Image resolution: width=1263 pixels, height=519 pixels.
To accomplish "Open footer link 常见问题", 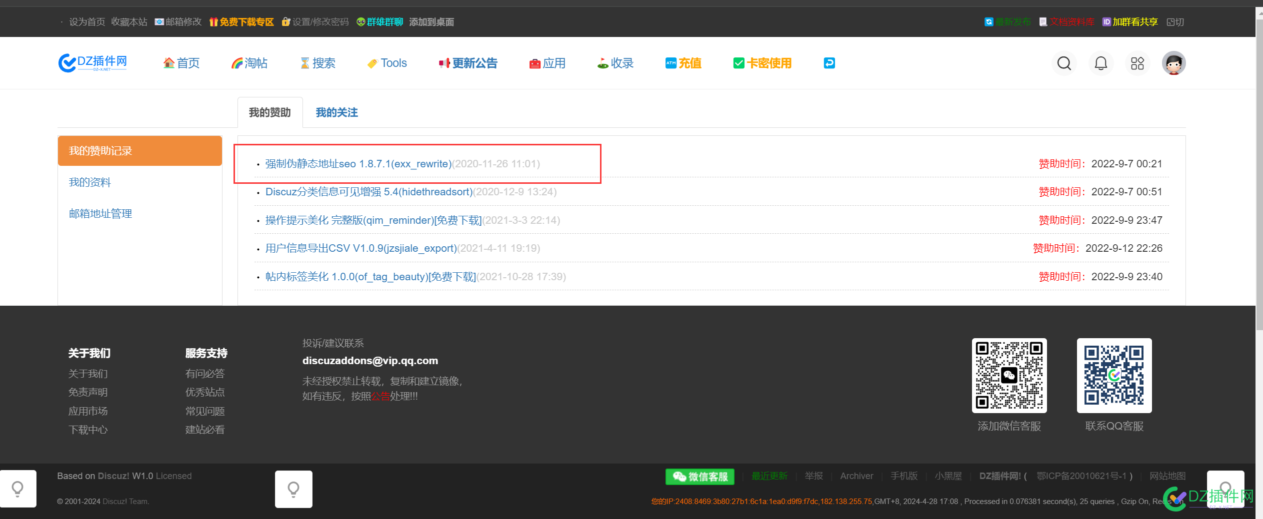I will tap(205, 411).
